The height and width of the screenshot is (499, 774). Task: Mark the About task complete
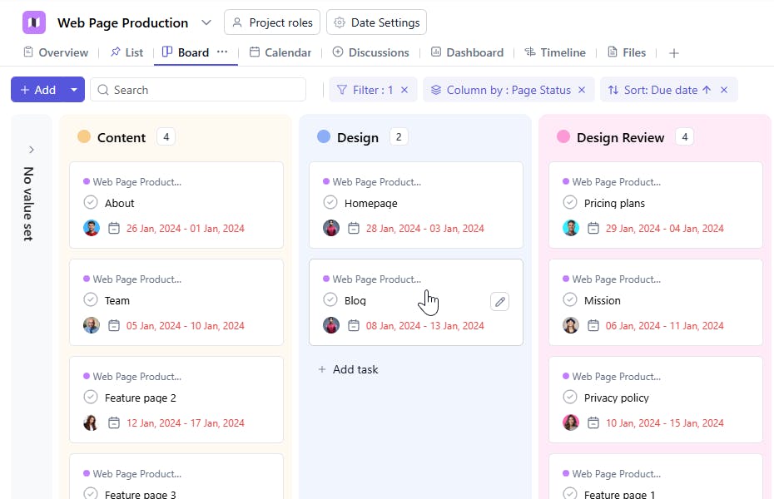[x=91, y=203]
